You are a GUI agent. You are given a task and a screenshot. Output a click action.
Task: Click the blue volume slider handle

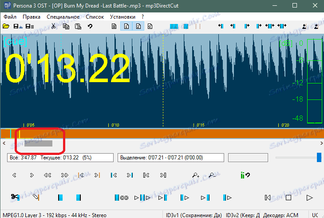[x=319, y=158]
